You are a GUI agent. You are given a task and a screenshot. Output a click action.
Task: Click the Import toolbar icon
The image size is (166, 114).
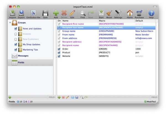(12, 13)
